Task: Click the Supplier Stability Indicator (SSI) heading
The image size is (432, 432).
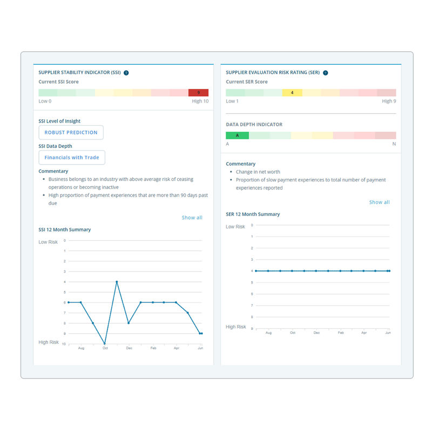Action: tap(79, 72)
